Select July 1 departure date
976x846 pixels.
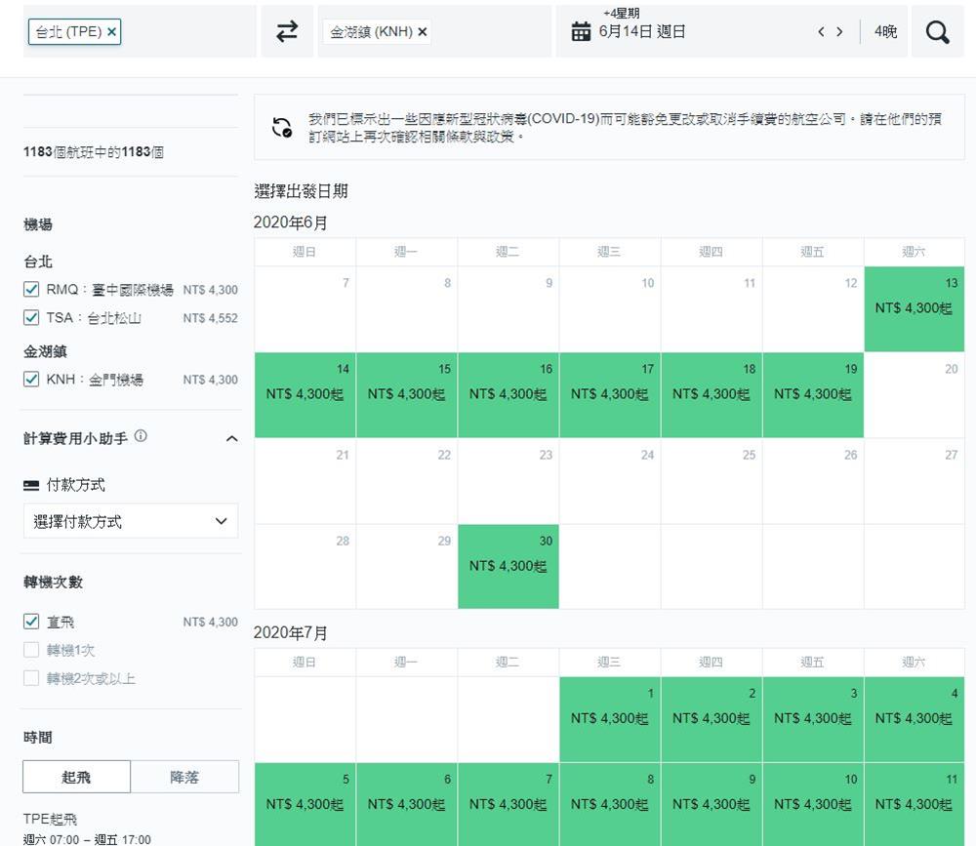pos(609,719)
